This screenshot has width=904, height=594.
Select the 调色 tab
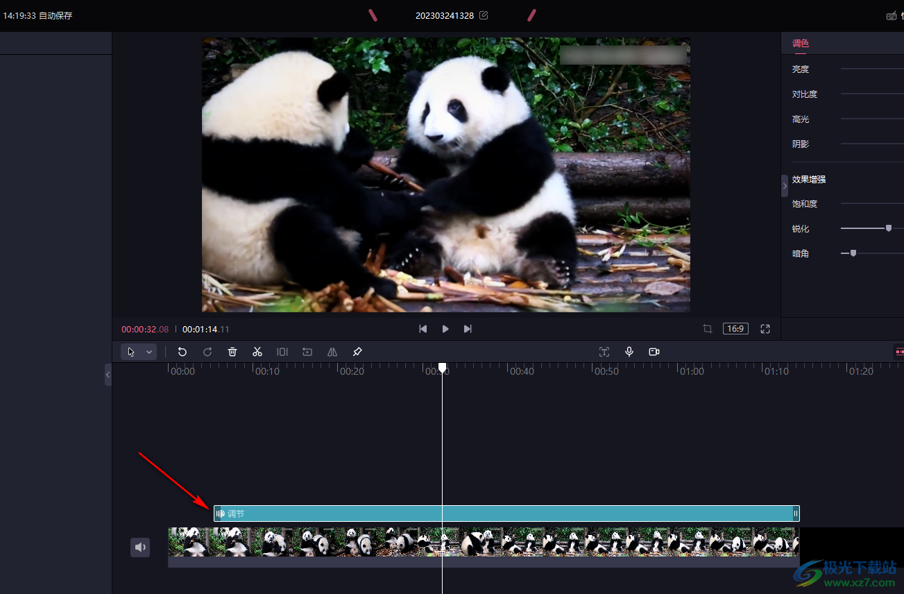[801, 43]
